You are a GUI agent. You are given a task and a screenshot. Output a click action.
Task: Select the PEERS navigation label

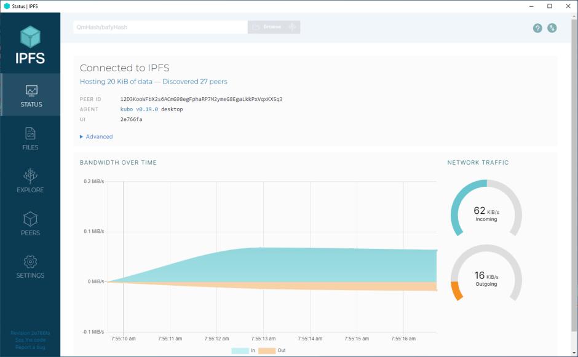point(30,233)
